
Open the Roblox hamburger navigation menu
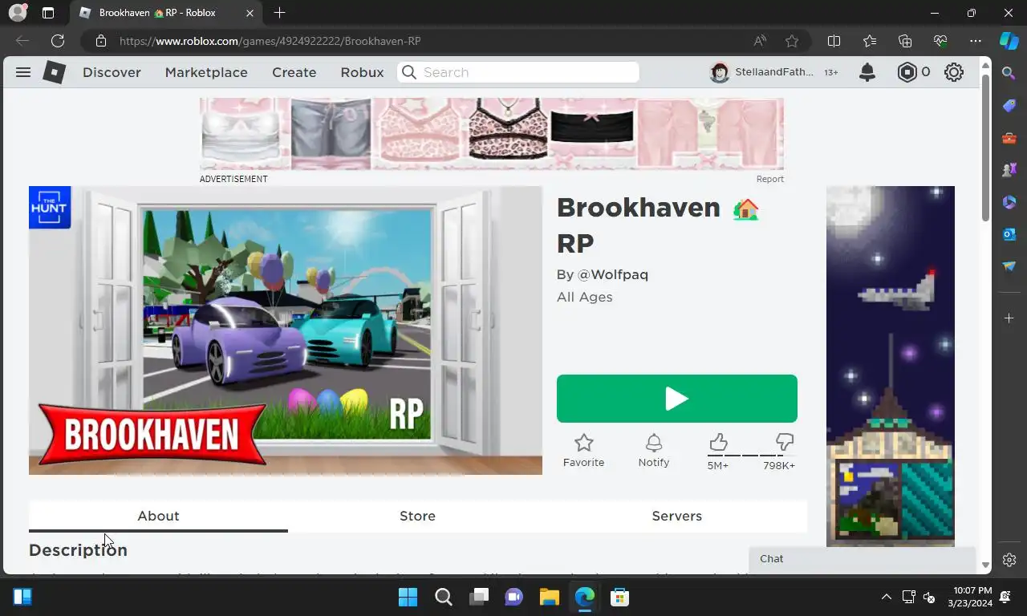pos(23,72)
